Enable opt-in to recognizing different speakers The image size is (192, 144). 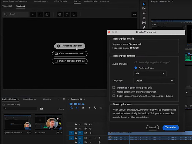[x=114, y=96]
